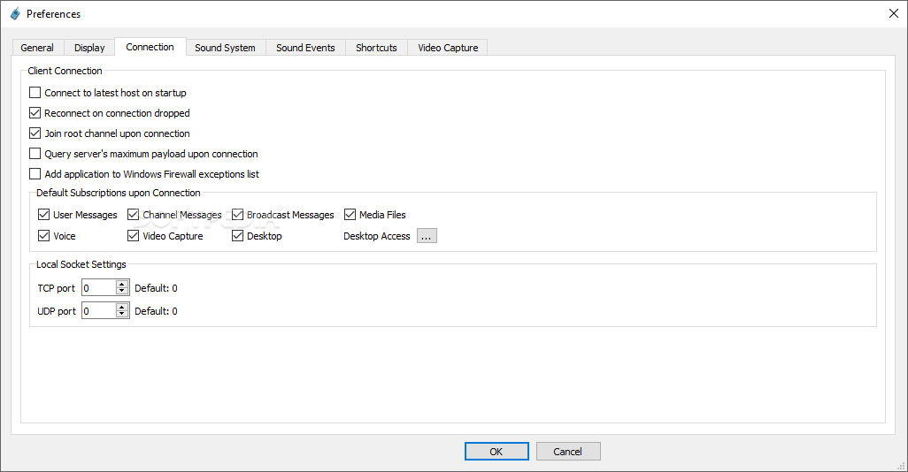Increase TCP port with up arrow
Screen dimensions: 908x472
[121, 284]
